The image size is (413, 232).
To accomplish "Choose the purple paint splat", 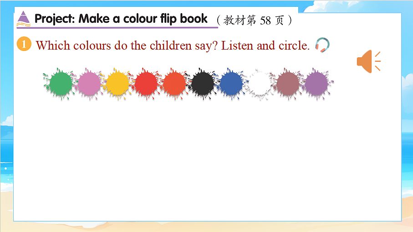I will 317,84.
